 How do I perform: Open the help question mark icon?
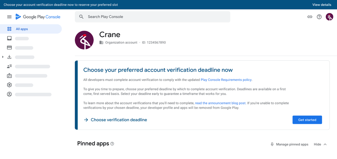319,17
